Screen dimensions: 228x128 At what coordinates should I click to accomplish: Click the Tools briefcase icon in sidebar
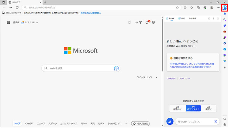pyautogui.click(x=225, y=31)
